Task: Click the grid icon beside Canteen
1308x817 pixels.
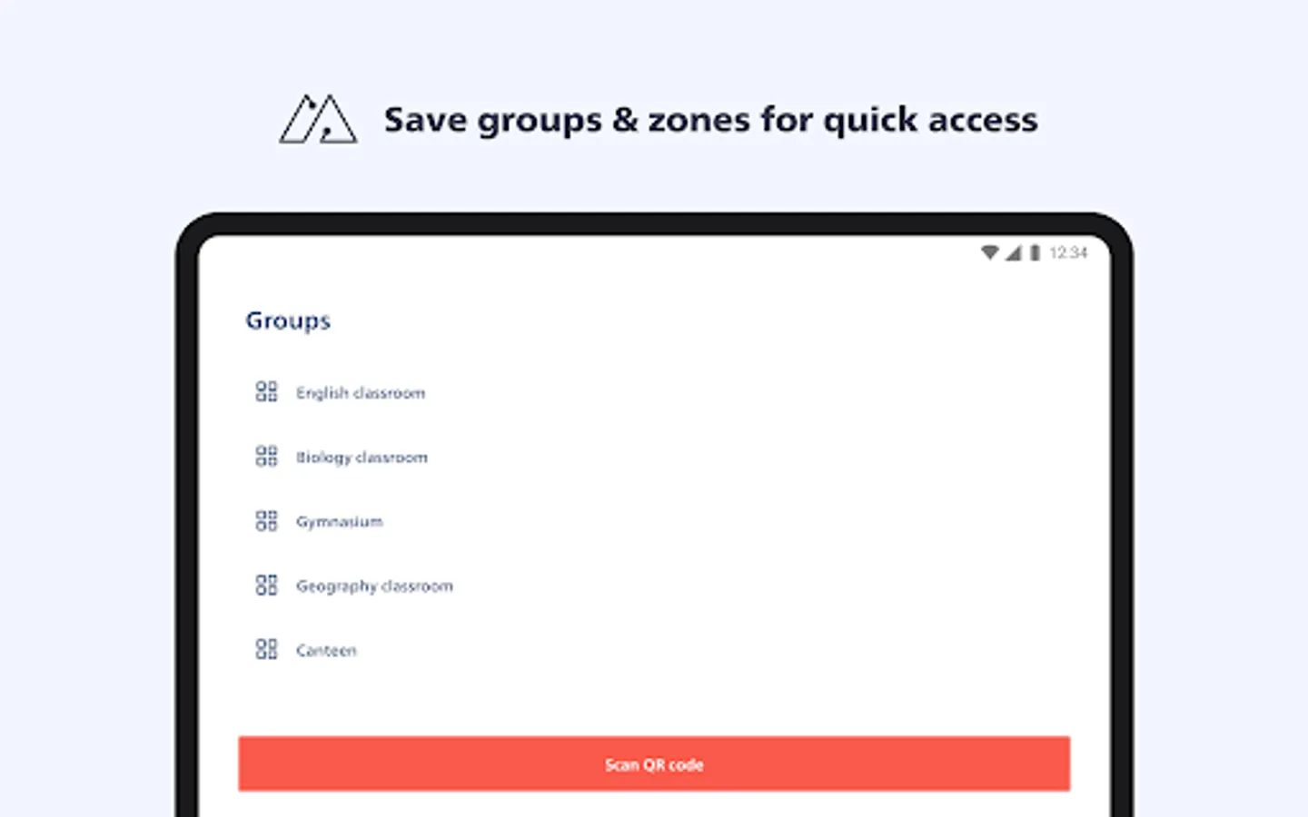Action: [266, 649]
